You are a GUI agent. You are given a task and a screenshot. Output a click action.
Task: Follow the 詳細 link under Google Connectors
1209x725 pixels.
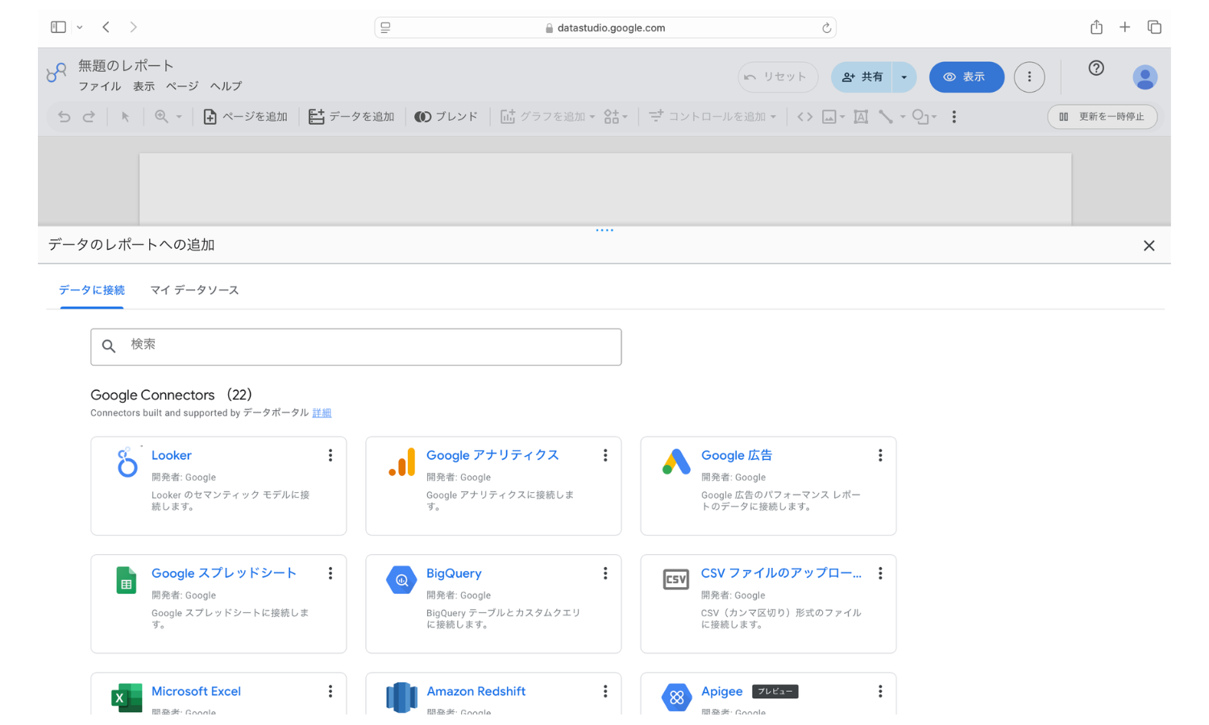coord(322,413)
